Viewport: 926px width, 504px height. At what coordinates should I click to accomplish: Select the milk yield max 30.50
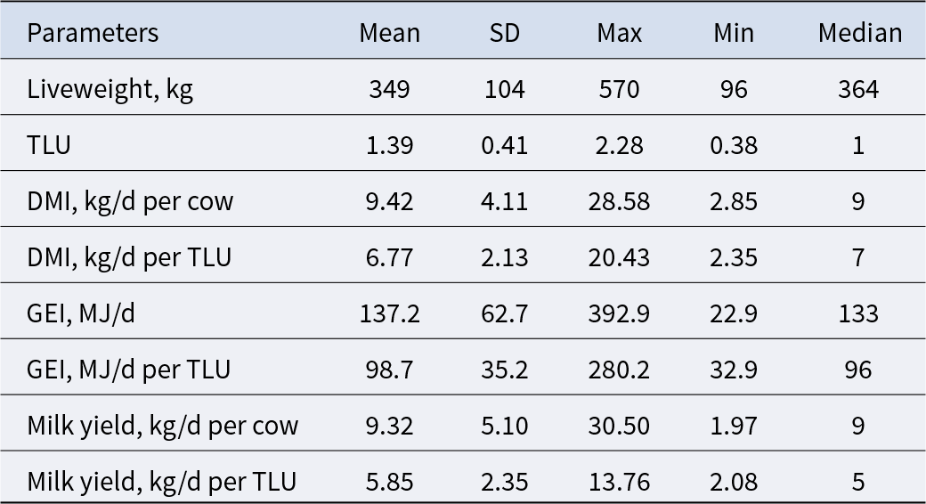click(619, 426)
